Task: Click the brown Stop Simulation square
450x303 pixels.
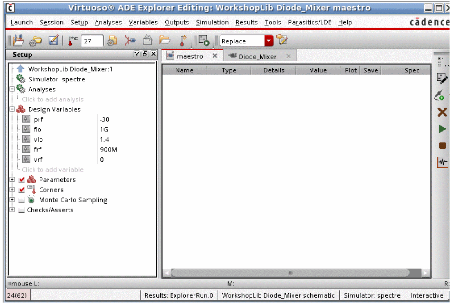Action: pos(442,146)
